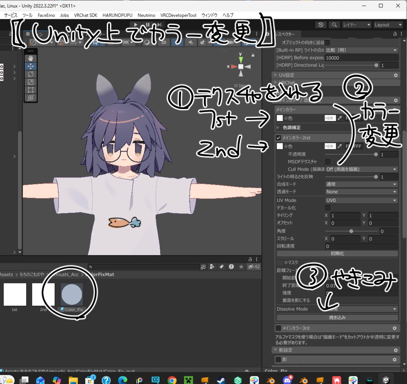Enable デカール化 checkbox
The width and height of the screenshot is (407, 384).
(x=328, y=208)
